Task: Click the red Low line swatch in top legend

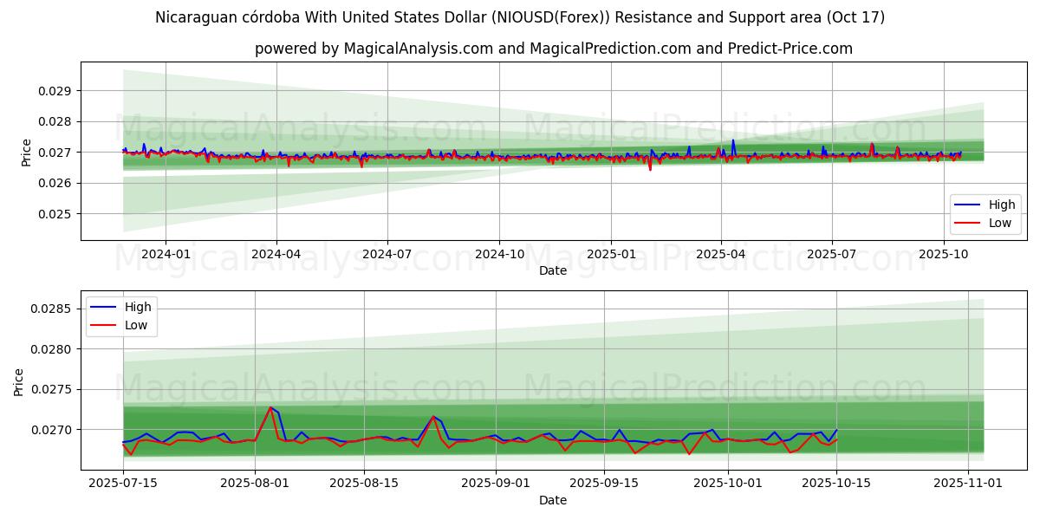Action: [x=967, y=223]
